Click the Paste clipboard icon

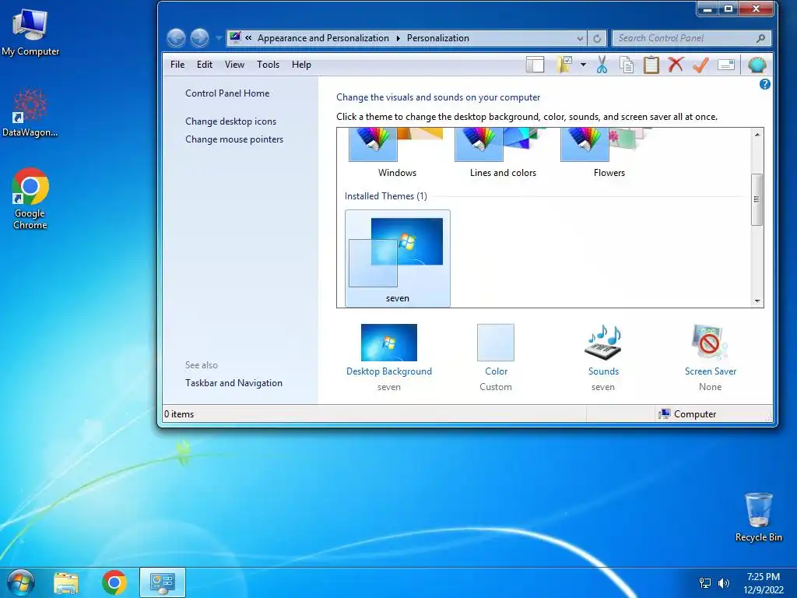pyautogui.click(x=651, y=65)
